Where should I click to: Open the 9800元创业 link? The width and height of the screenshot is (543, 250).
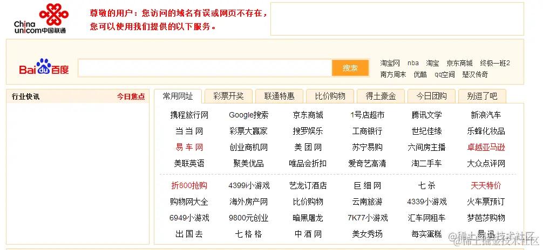[249, 218]
